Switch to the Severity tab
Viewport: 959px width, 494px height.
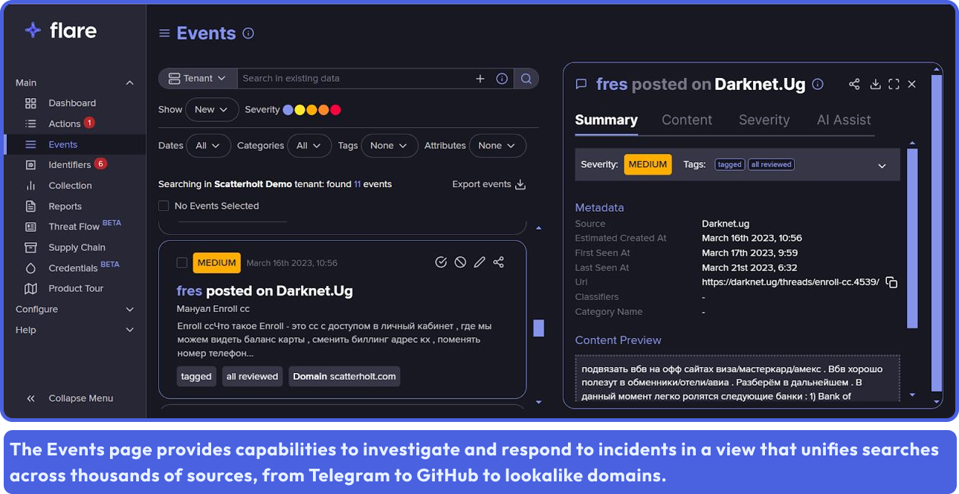pos(764,120)
